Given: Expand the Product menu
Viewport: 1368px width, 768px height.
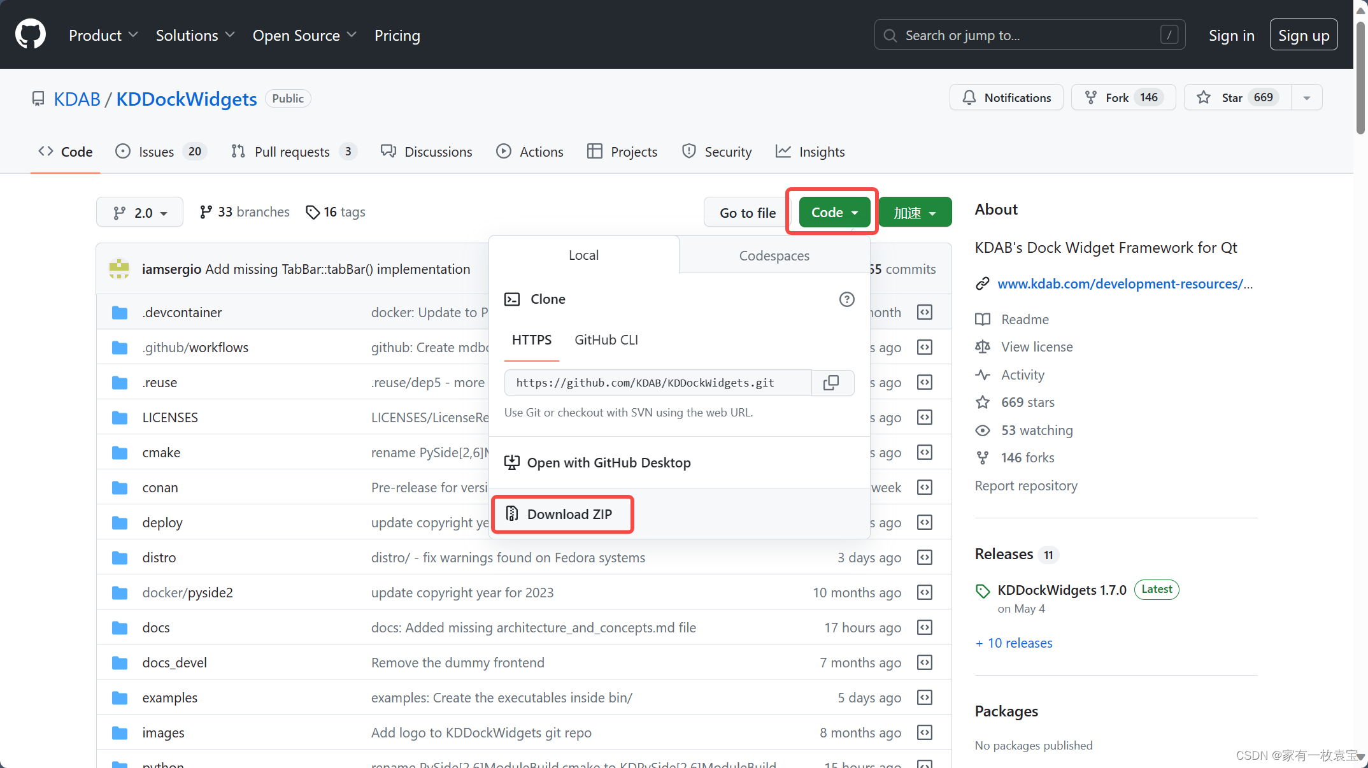Looking at the screenshot, I should pos(103,35).
